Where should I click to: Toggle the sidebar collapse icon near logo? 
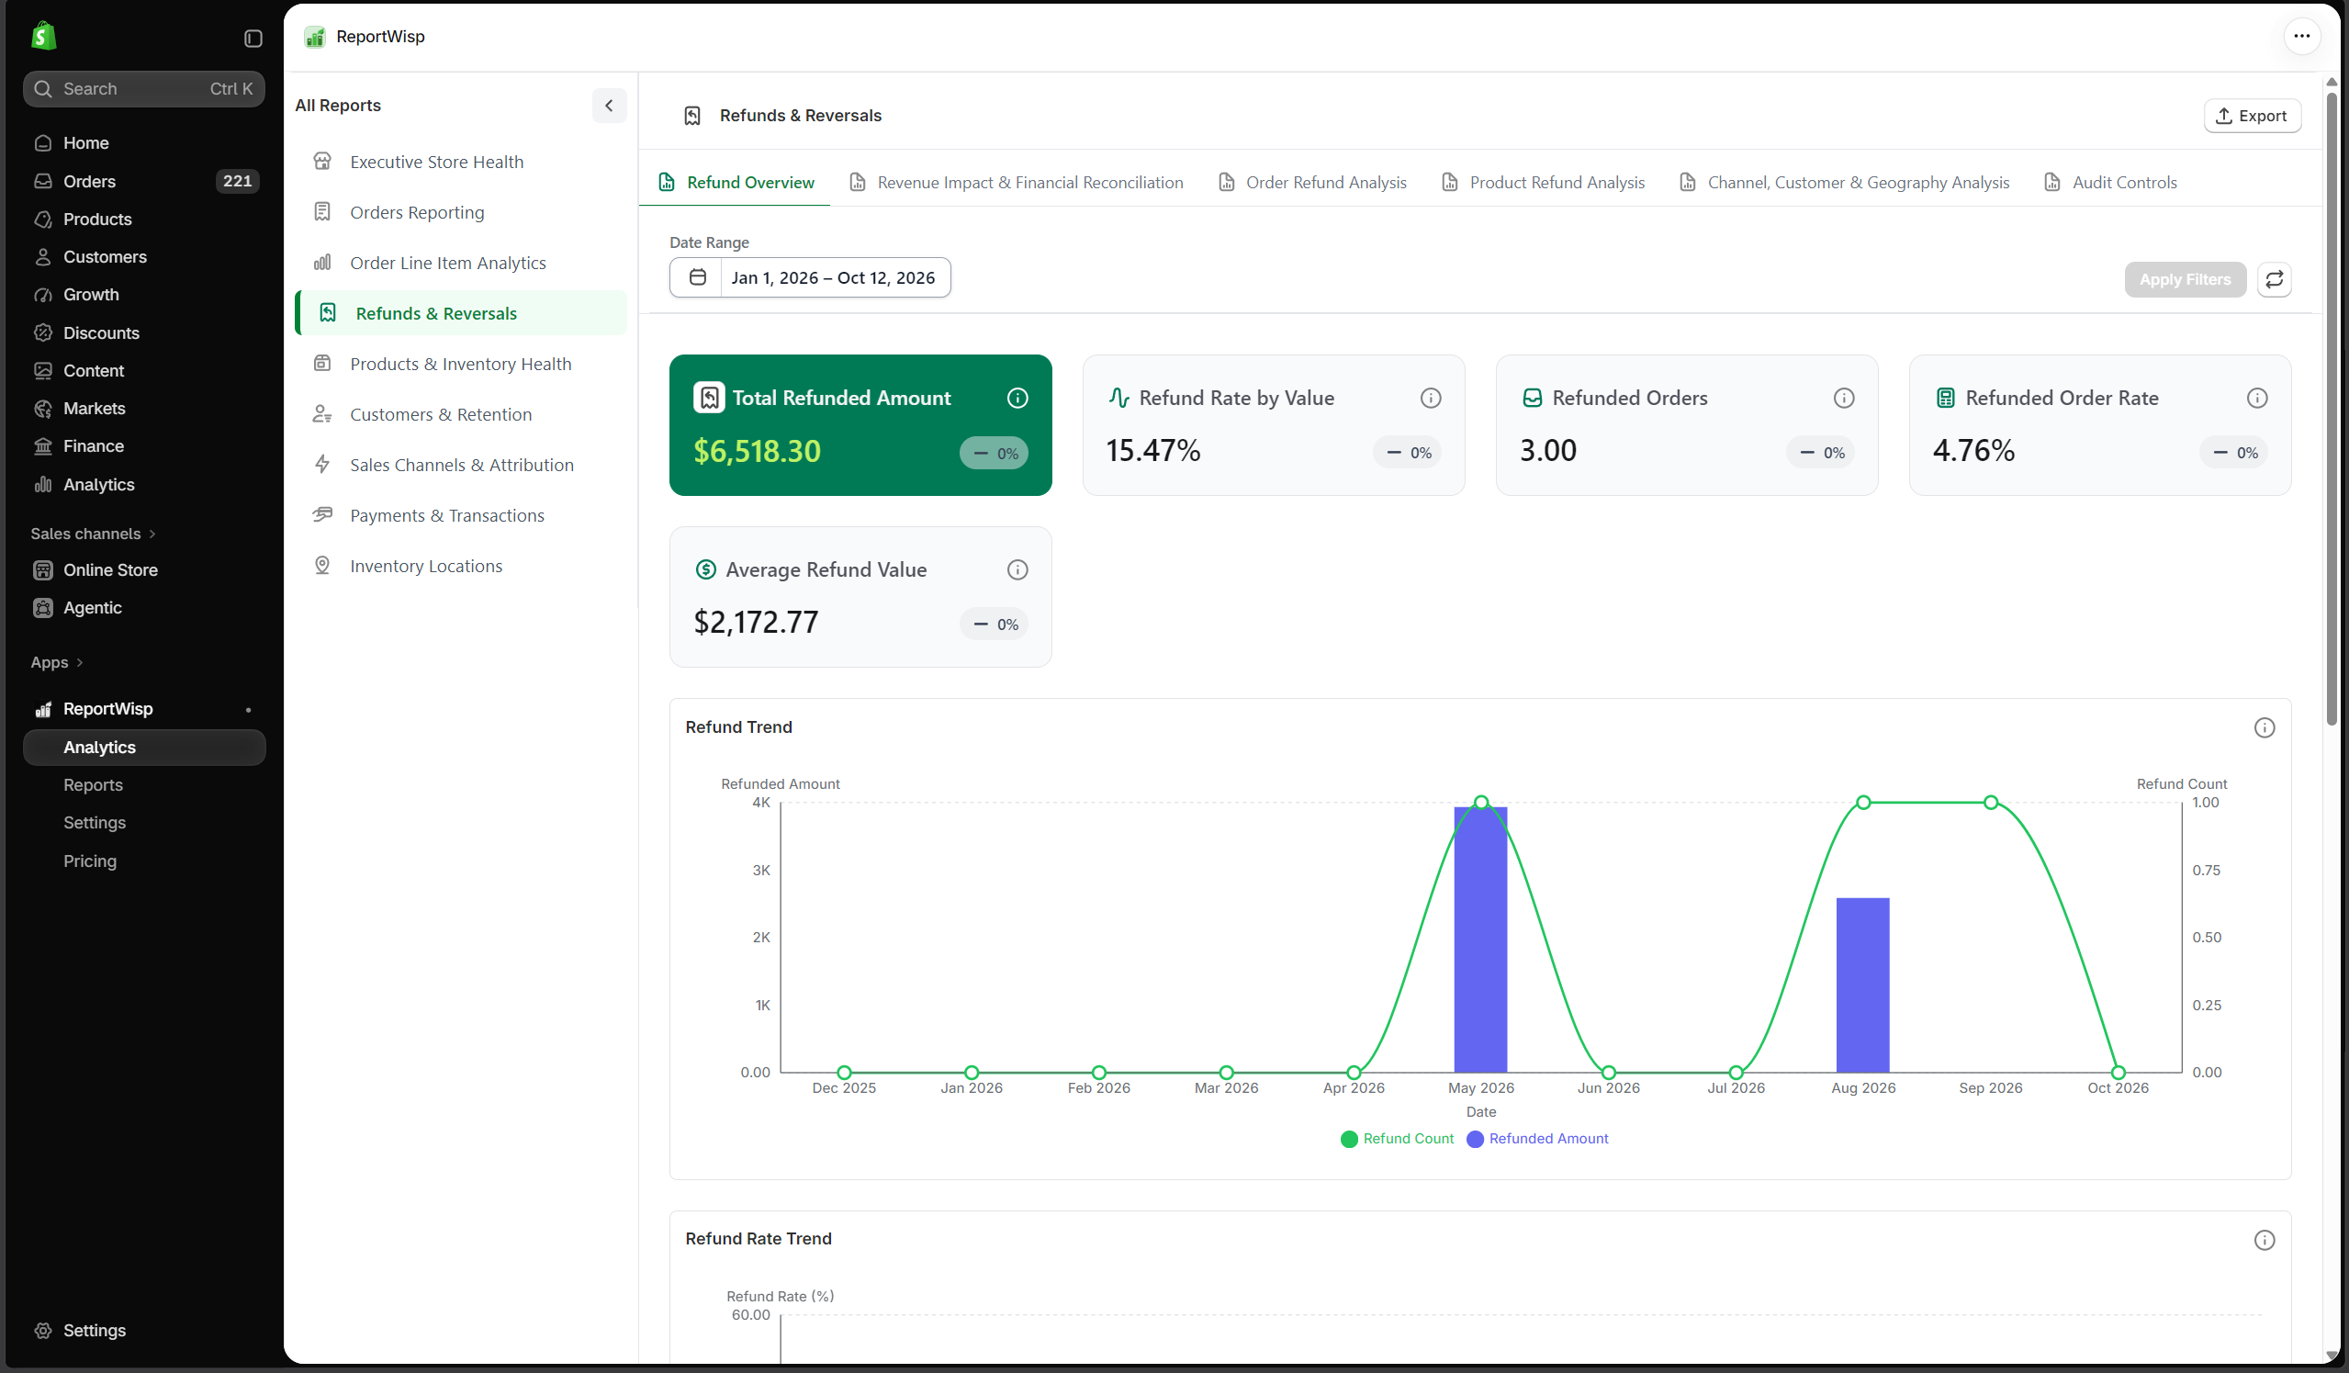(x=253, y=39)
